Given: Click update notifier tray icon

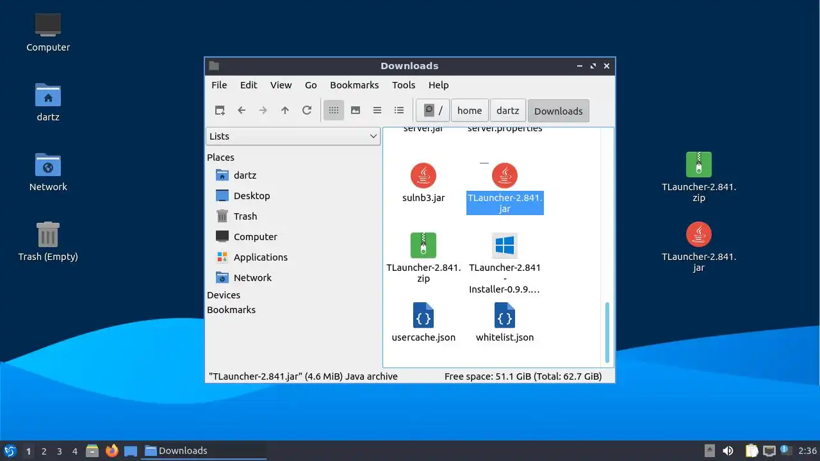Looking at the screenshot, I should coord(786,450).
